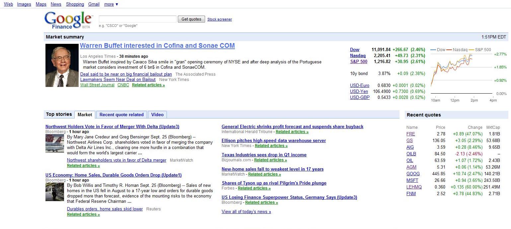Viewport: 511px width, 229px height.
Task: Open AGM ticker in Recent quotes
Action: [411, 167]
